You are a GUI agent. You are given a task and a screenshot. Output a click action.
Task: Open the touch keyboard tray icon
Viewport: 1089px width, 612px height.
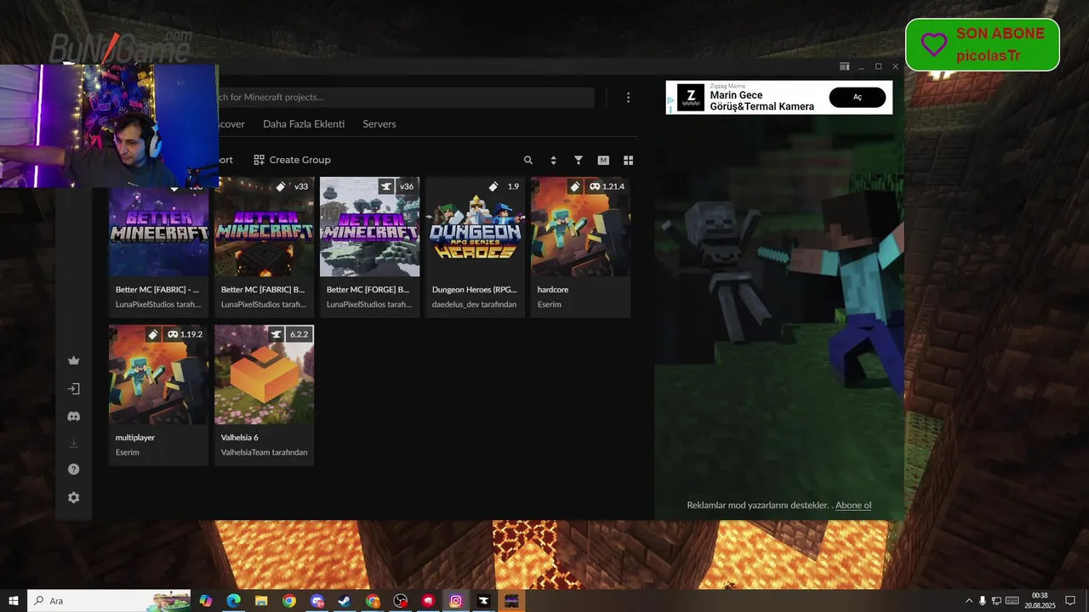(1012, 601)
